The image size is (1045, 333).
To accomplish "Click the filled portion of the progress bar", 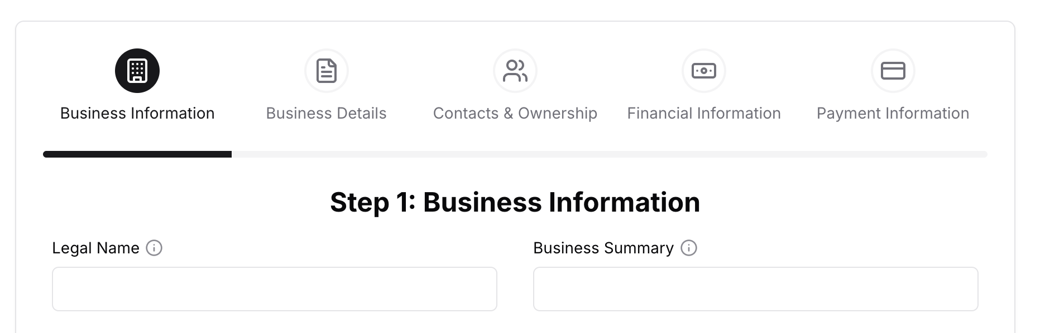I will pyautogui.click(x=137, y=154).
